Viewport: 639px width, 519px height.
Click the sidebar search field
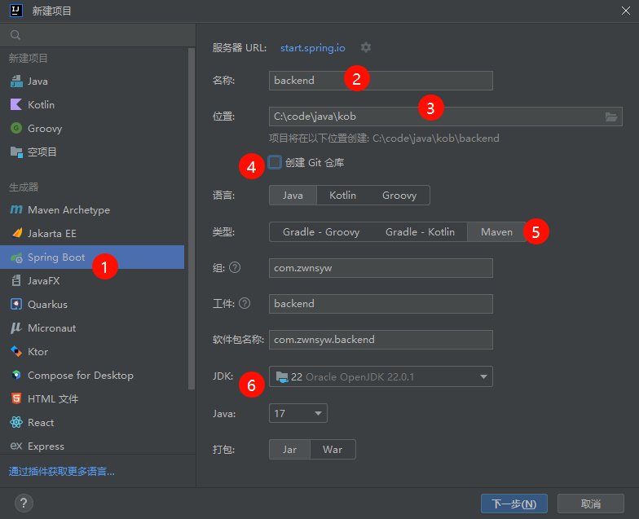coord(98,35)
